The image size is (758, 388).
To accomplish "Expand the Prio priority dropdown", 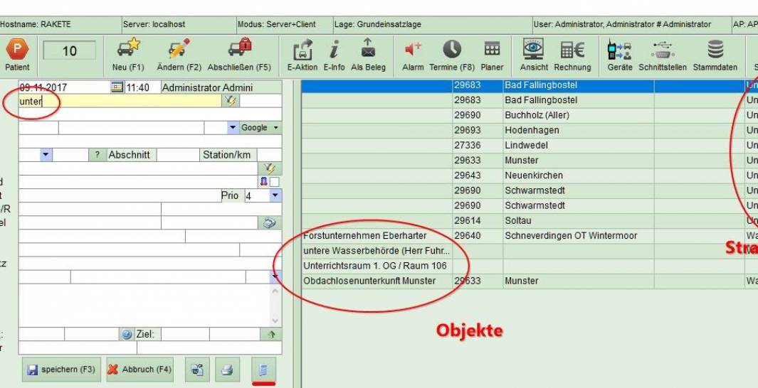I will tap(275, 195).
